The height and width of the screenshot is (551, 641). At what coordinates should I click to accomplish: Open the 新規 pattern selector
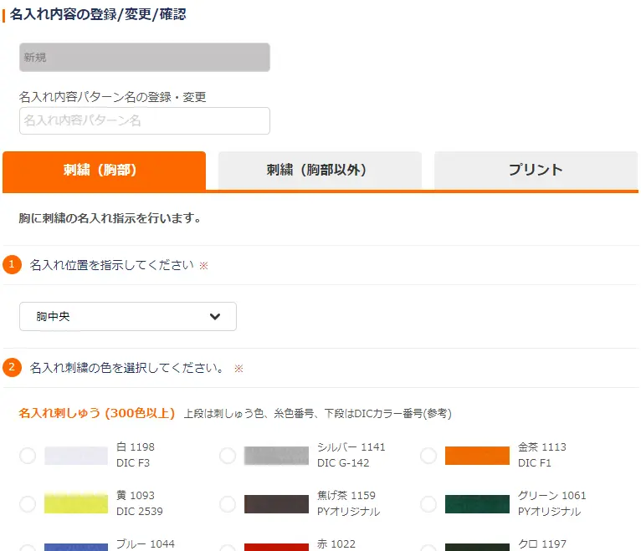(x=145, y=58)
